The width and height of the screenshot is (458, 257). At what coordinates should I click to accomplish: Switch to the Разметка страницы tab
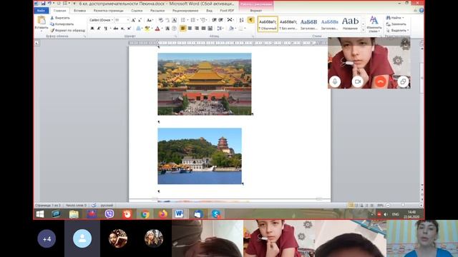(108, 11)
